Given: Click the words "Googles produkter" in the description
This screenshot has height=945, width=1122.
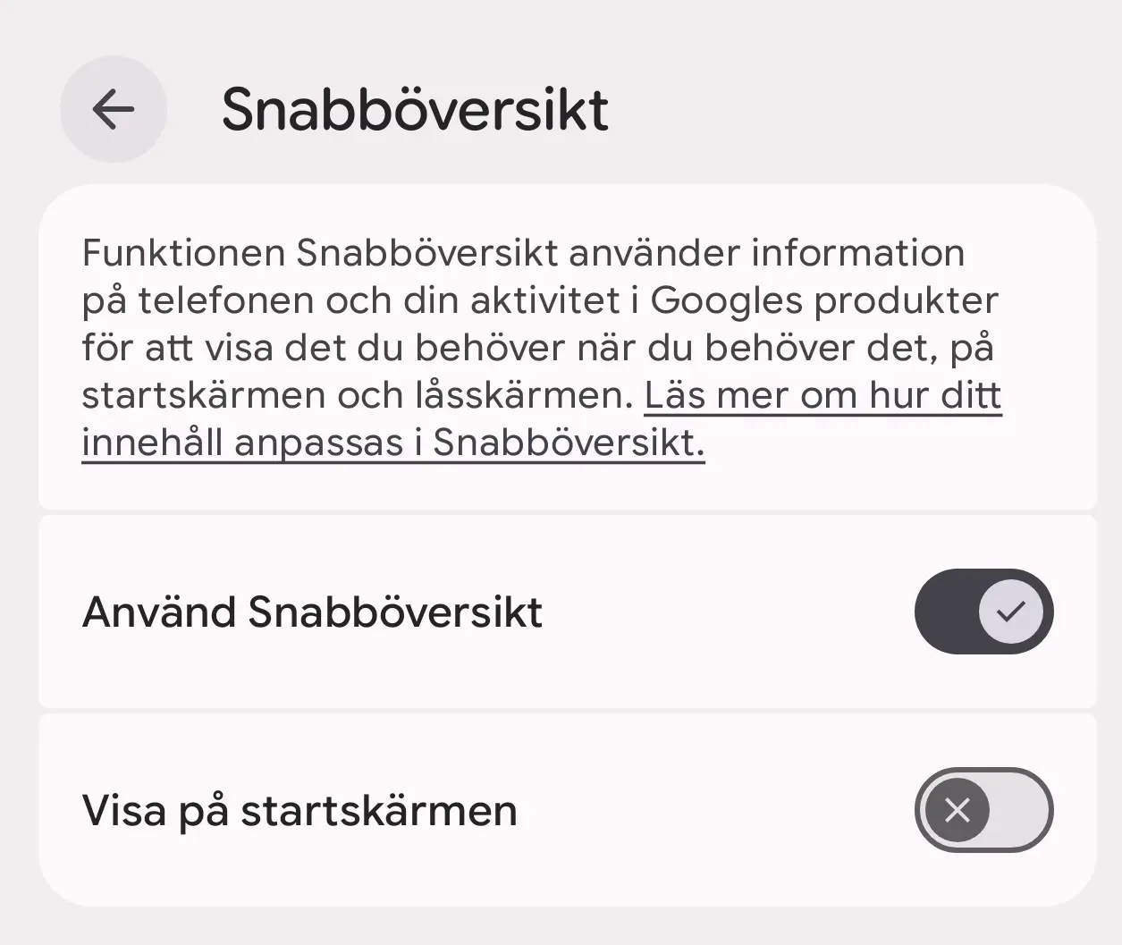Looking at the screenshot, I should click(823, 300).
